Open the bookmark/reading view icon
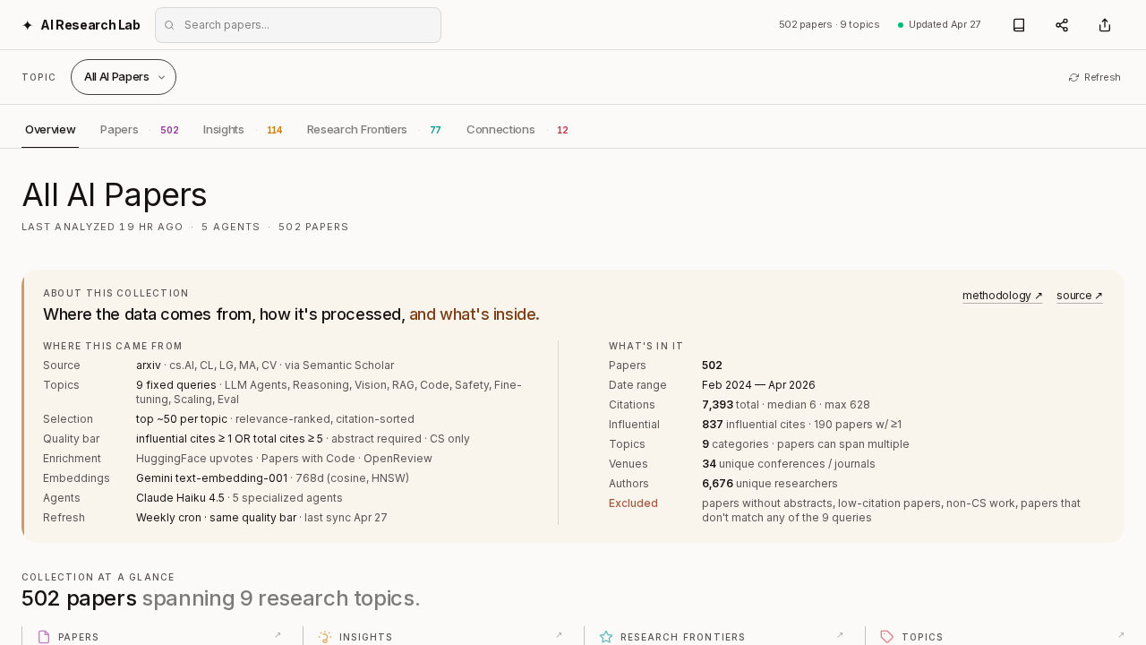The image size is (1146, 645). click(x=1018, y=24)
